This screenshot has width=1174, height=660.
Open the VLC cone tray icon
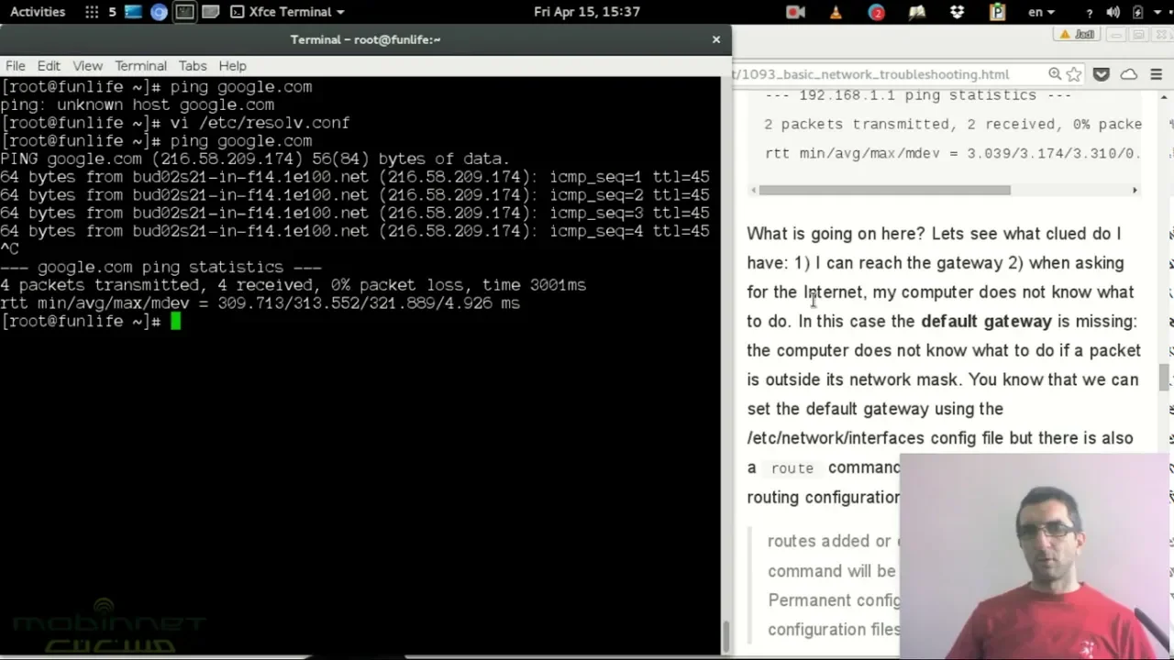[836, 12]
